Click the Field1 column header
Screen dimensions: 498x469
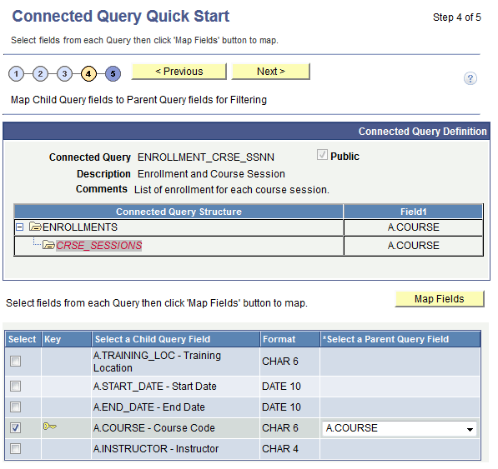coord(413,212)
